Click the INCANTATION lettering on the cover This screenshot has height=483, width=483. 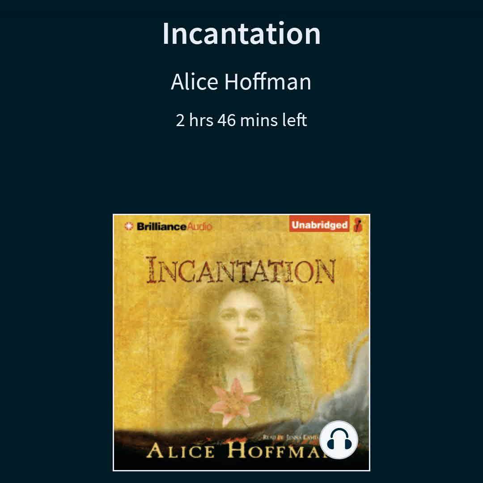click(x=241, y=270)
